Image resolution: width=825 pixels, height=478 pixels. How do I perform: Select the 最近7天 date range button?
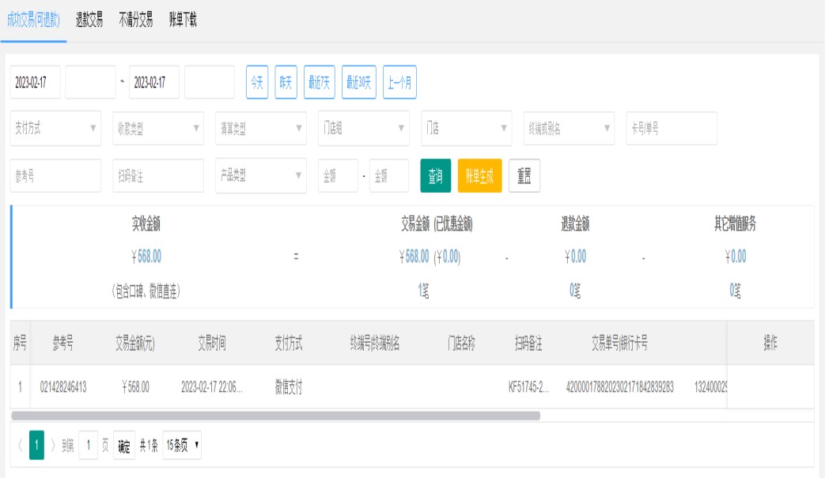coord(319,82)
